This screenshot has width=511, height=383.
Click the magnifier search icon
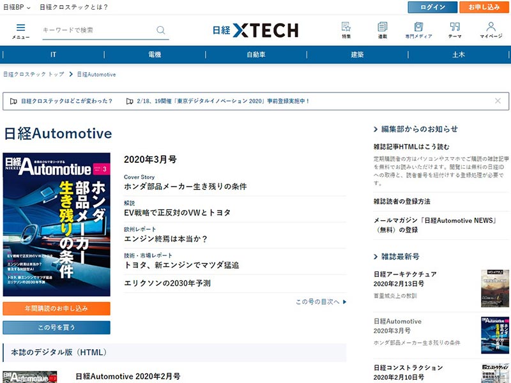[161, 30]
